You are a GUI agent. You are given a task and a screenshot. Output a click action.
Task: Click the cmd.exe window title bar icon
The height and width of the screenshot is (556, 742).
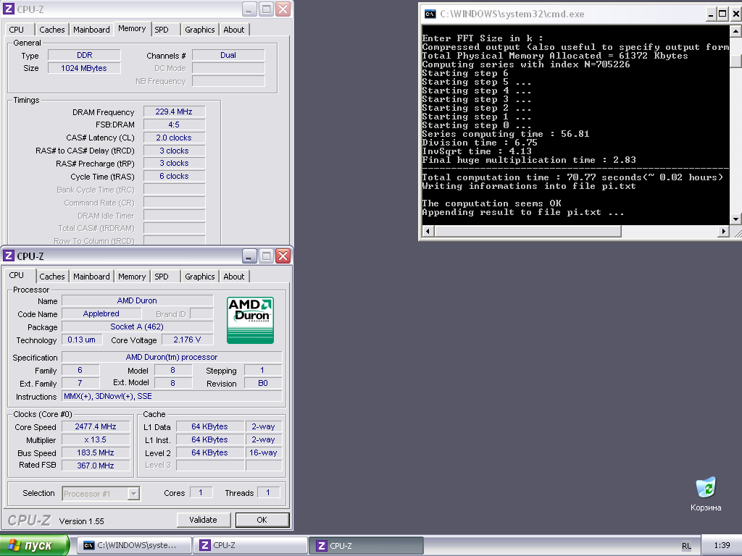click(430, 14)
